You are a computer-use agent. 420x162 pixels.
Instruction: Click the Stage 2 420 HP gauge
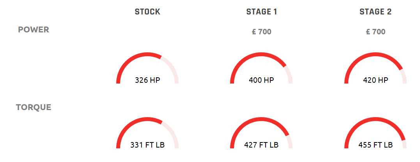tap(375, 68)
